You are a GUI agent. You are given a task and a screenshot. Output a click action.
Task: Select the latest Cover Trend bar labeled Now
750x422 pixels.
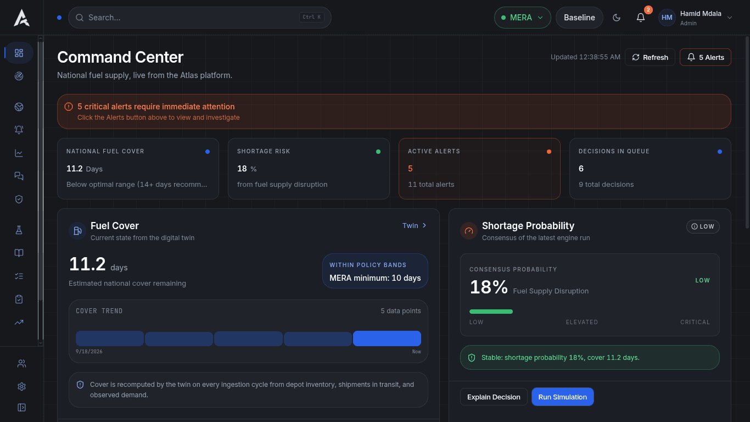pyautogui.click(x=387, y=338)
